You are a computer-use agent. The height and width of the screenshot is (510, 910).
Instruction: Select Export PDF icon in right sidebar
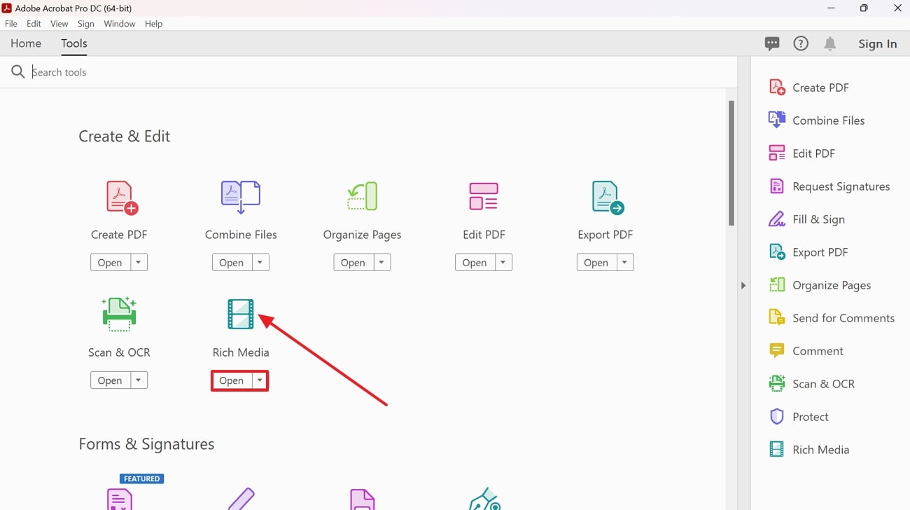click(777, 252)
